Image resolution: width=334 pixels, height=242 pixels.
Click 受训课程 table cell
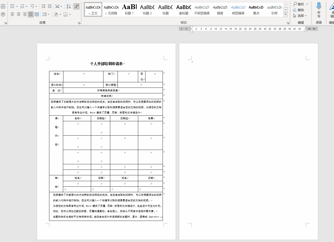(x=110, y=85)
